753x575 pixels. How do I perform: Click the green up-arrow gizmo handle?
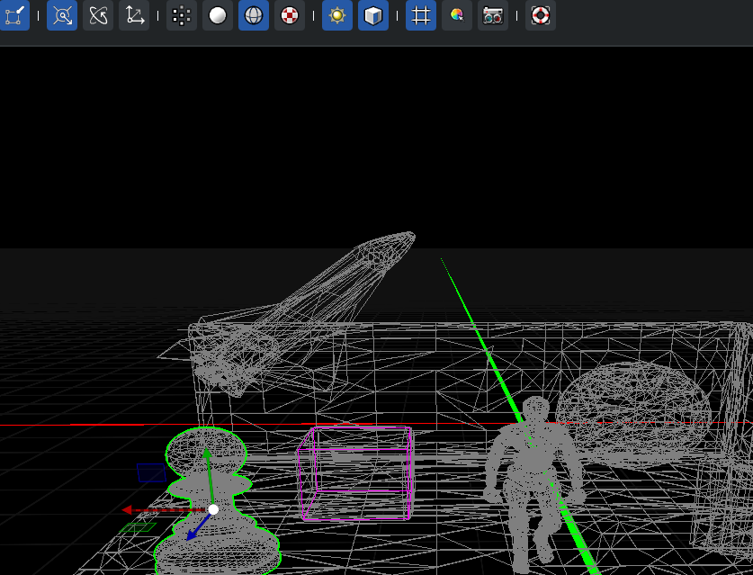207,455
